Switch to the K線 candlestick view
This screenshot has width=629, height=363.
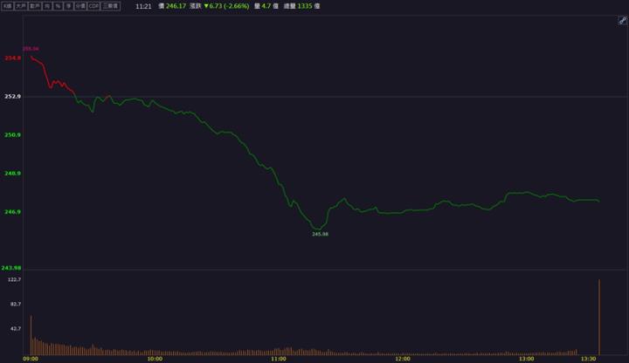tap(7, 5)
